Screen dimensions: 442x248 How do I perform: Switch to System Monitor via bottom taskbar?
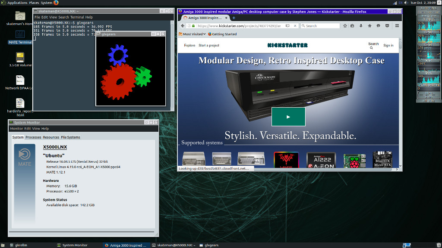coord(73,245)
